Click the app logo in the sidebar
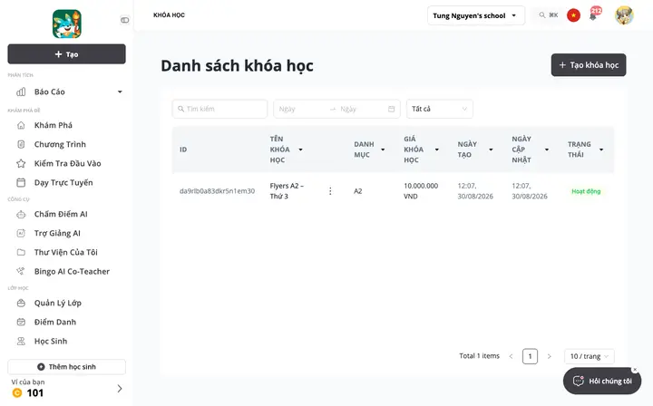 67,24
